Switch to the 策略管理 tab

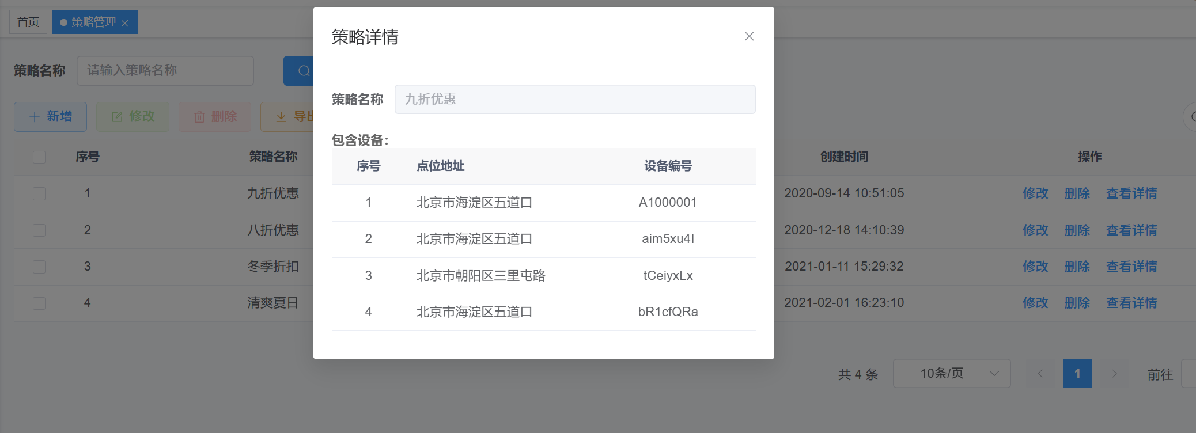tap(94, 22)
